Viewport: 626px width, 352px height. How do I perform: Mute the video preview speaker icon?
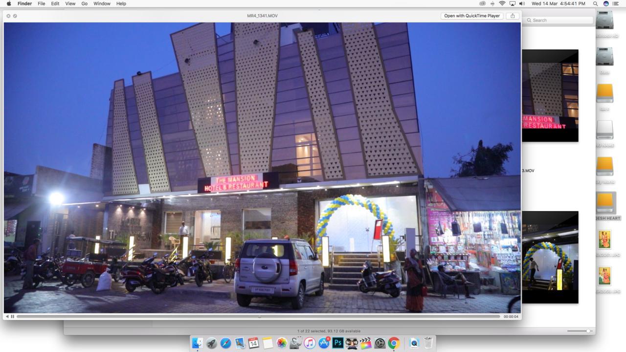7,317
